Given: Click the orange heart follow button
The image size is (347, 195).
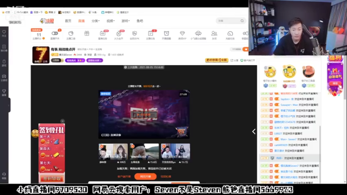Looking at the screenshot, I should [246, 49].
